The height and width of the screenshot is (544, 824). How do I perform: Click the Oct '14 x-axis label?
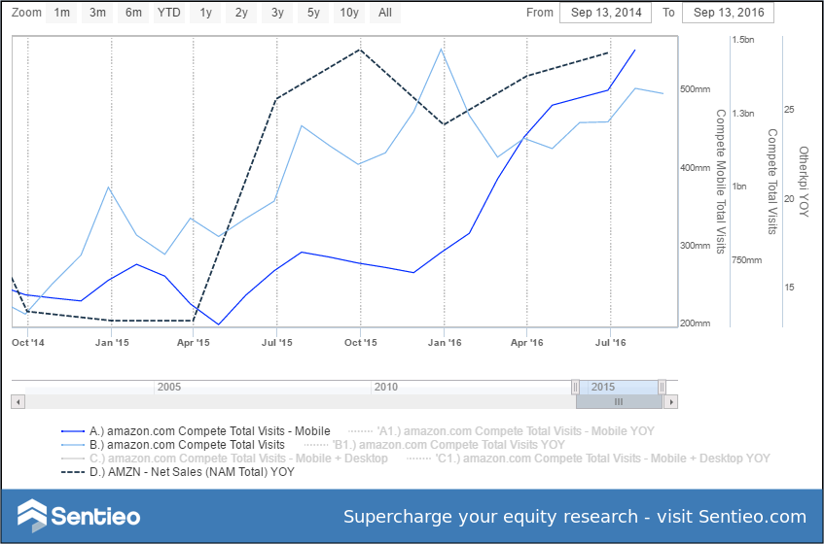(x=28, y=343)
